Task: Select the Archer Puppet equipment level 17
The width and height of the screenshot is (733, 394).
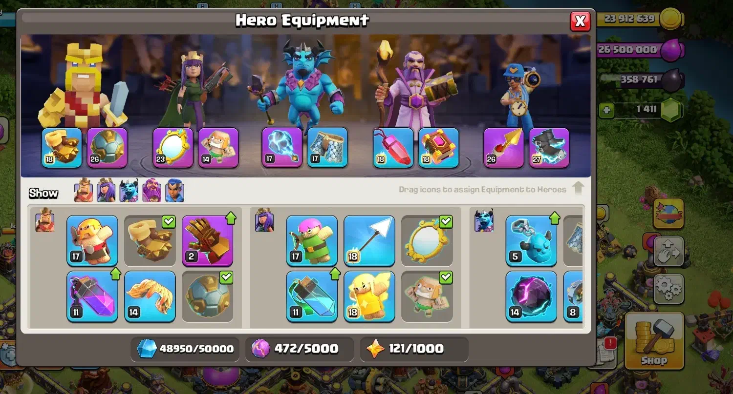Action: tap(312, 241)
